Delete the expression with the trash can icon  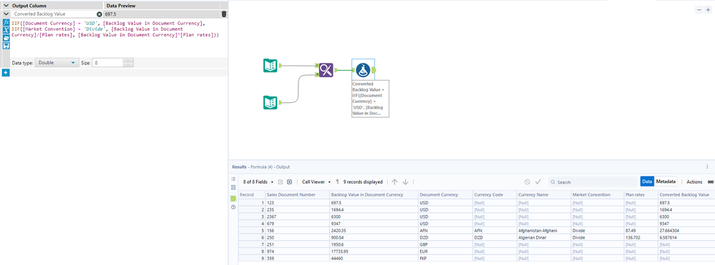(x=223, y=14)
